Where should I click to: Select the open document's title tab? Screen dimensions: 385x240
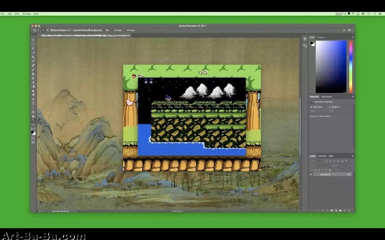[85, 35]
